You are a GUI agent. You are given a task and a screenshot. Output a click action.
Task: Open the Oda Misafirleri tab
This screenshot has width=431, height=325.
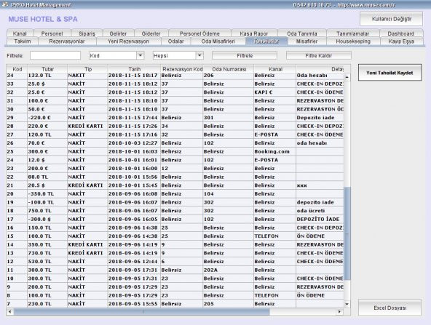218,41
